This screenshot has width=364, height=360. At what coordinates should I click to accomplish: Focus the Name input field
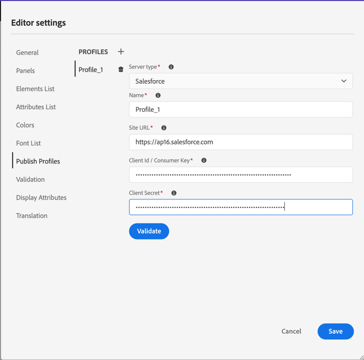tap(241, 109)
